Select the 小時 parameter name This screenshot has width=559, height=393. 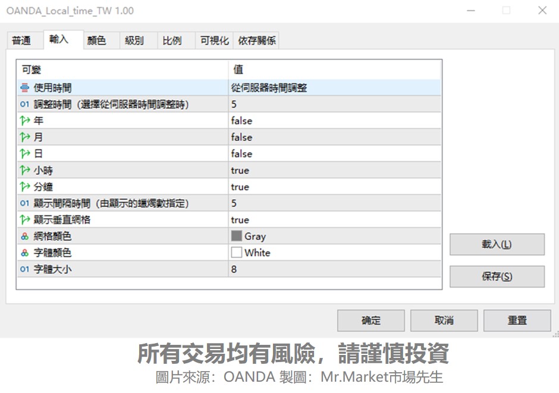click(43, 170)
